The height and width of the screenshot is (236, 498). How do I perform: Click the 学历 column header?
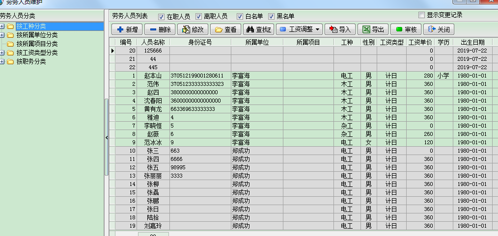(443, 42)
